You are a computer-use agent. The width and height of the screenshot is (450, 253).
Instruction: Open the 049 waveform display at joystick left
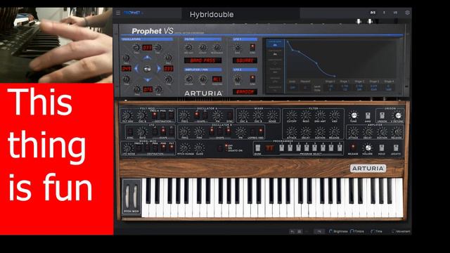click(127, 69)
